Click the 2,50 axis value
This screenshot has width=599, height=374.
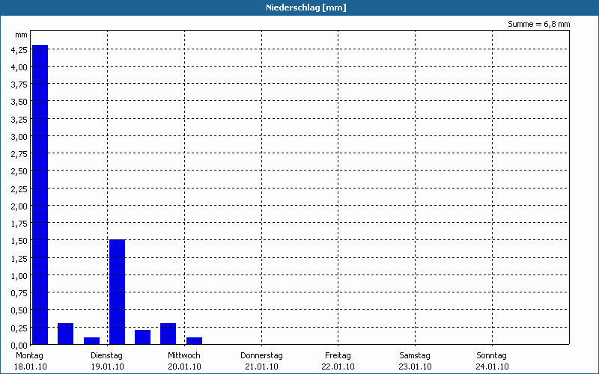pyautogui.click(x=19, y=171)
